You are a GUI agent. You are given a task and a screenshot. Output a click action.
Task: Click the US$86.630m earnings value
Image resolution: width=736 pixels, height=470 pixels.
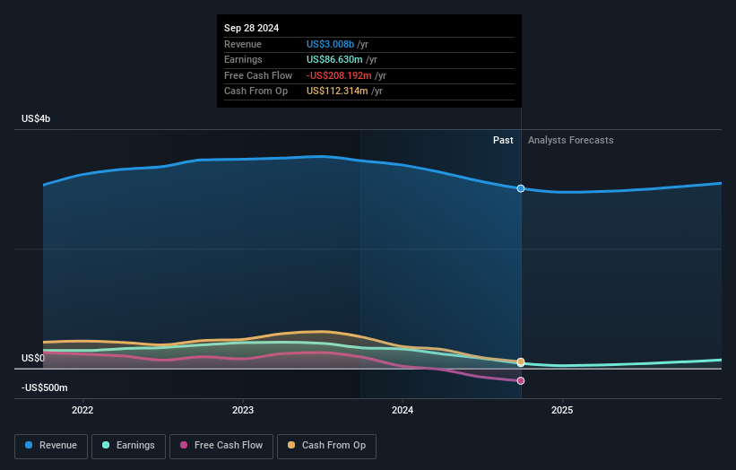(x=334, y=59)
